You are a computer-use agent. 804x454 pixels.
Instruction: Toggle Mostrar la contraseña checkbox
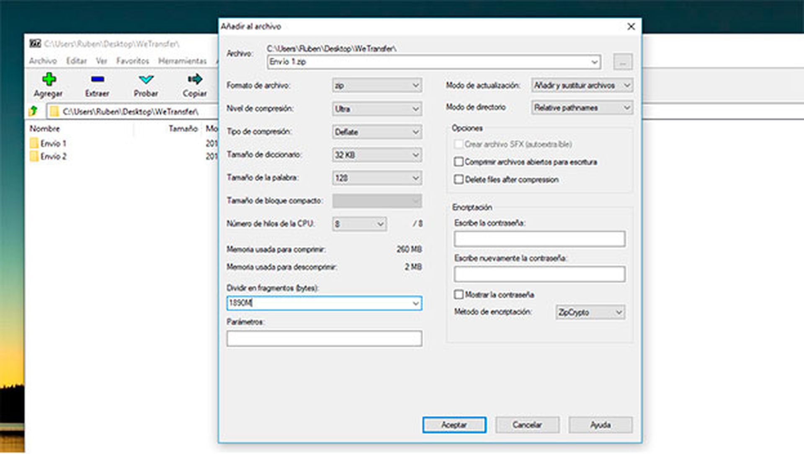coord(459,295)
